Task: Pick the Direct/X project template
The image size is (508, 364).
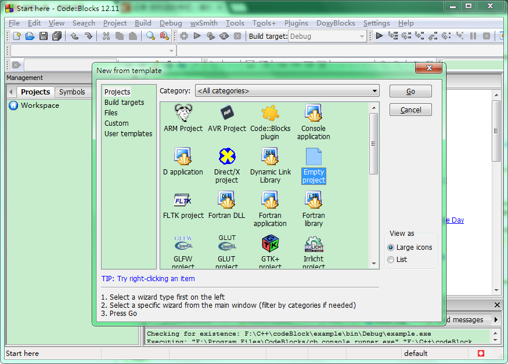Action: tap(227, 166)
